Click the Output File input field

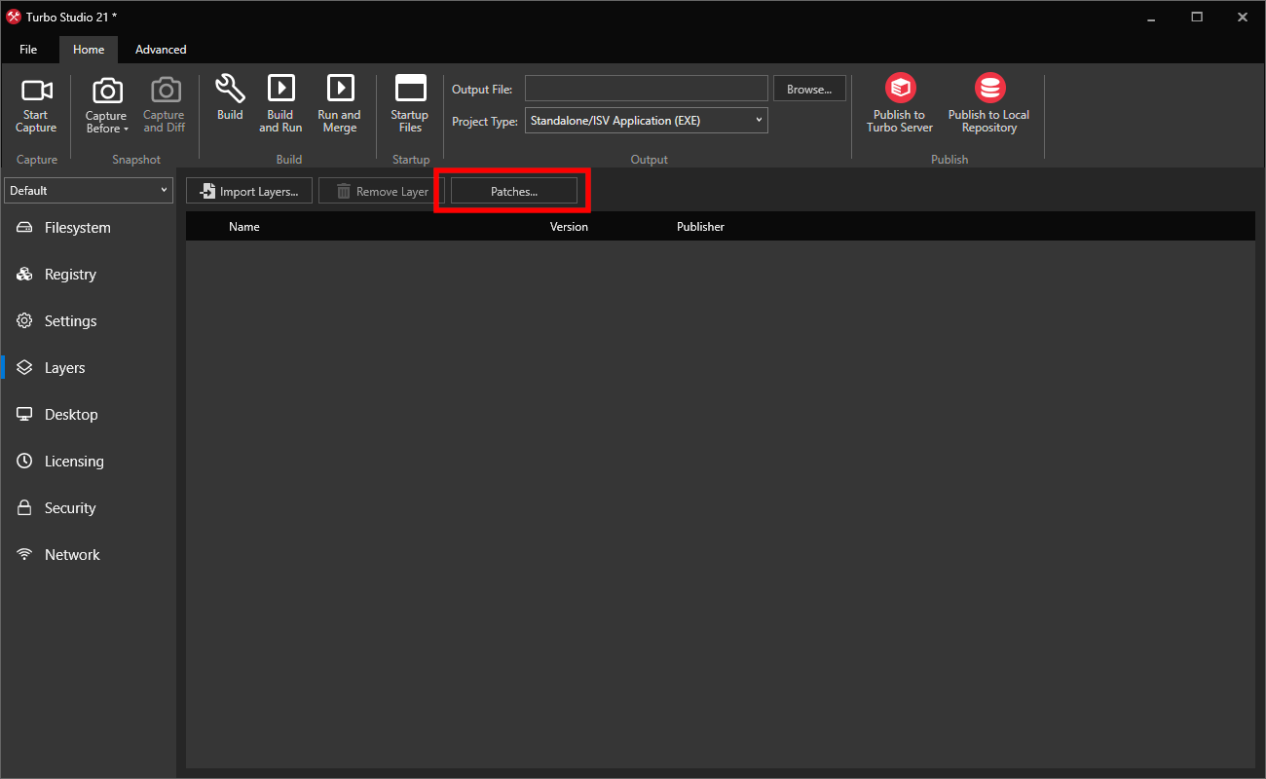(x=646, y=88)
